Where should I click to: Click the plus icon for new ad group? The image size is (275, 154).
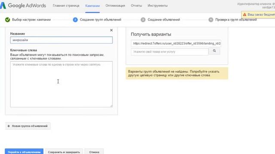click(x=9, y=126)
